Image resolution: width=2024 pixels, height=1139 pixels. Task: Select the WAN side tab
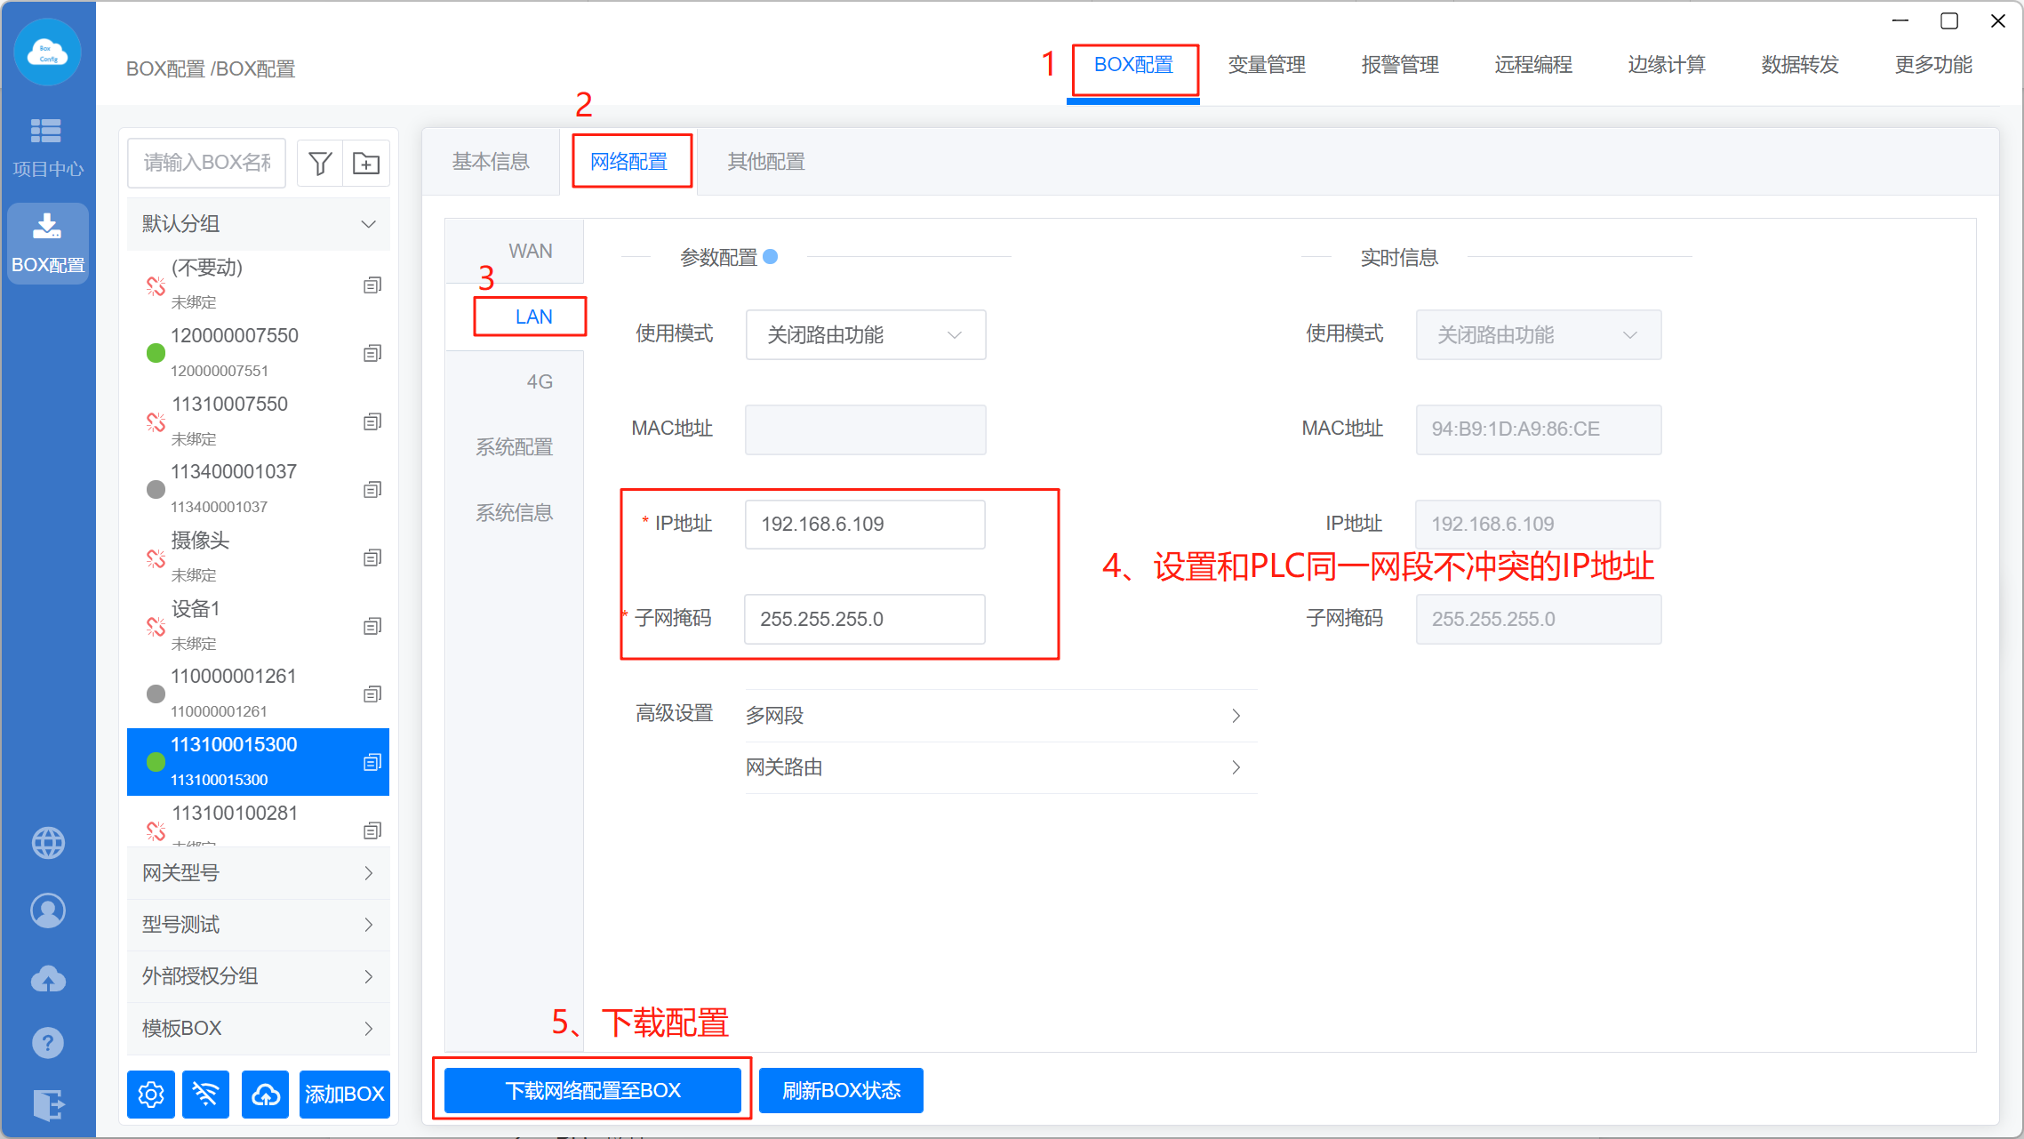(531, 252)
